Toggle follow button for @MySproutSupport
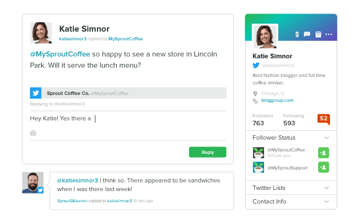Viewport: 361px width, 224px height. point(324,167)
